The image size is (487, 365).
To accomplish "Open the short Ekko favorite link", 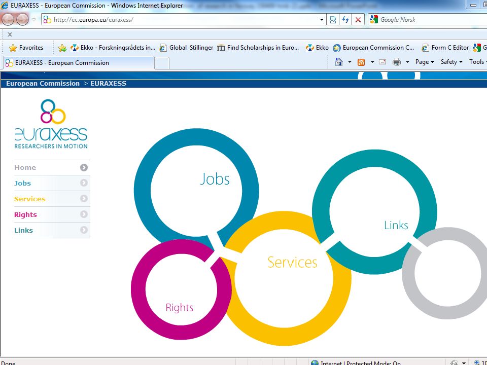I will coord(317,48).
